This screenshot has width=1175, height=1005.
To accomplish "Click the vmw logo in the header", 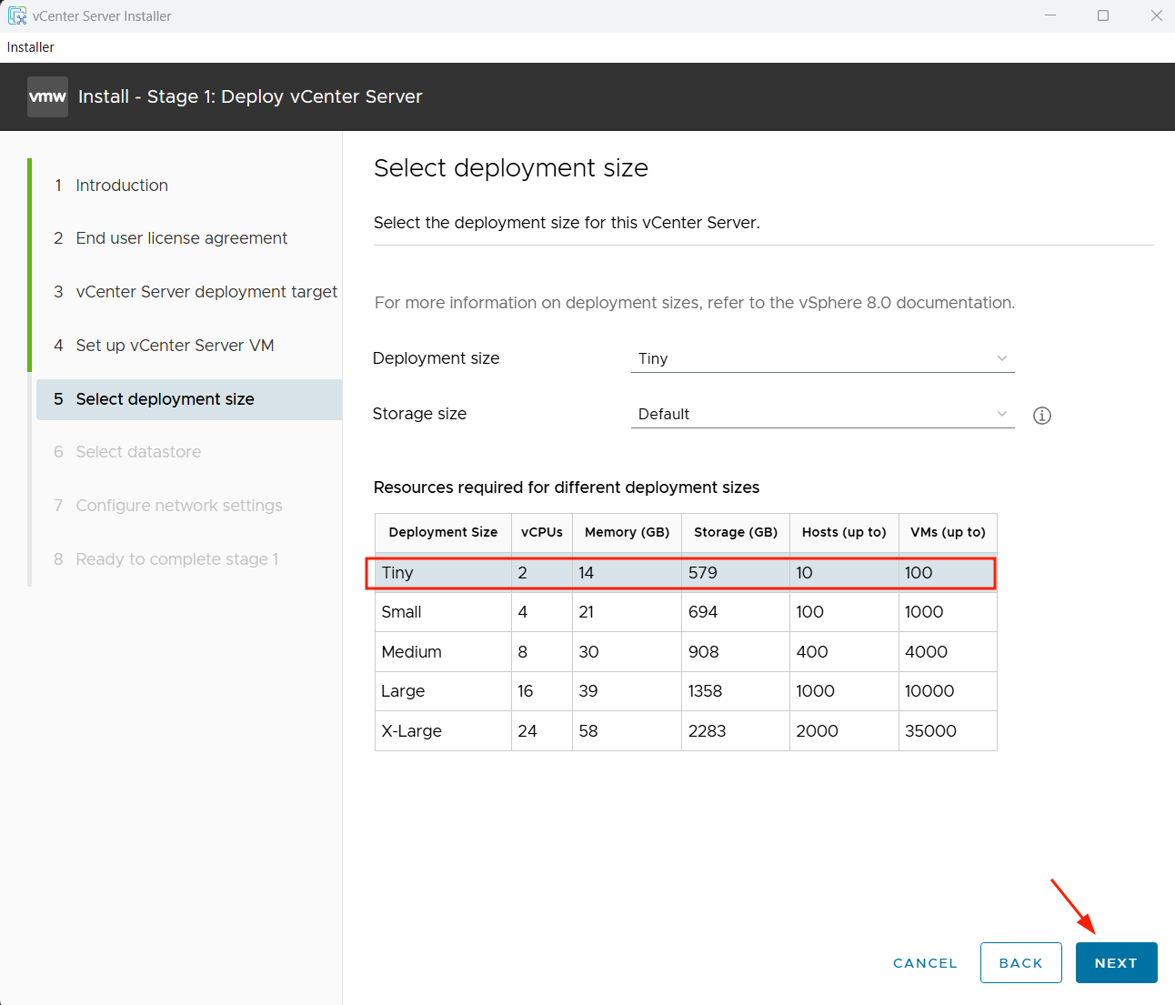I will (47, 96).
